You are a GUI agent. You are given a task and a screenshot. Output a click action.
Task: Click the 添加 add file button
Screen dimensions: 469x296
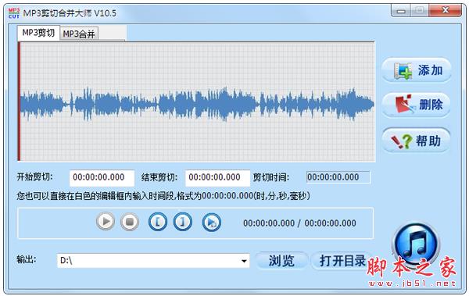pyautogui.click(x=417, y=70)
